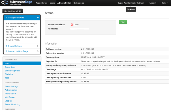
Task: Collapse the Change Password step chevron
Action: (38, 18)
